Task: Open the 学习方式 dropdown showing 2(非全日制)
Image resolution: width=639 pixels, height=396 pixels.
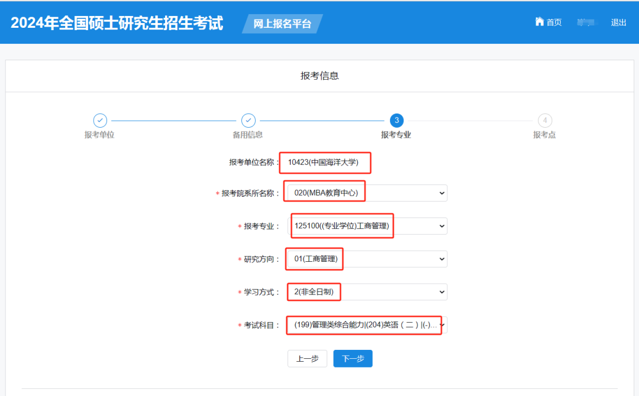Action: click(367, 292)
